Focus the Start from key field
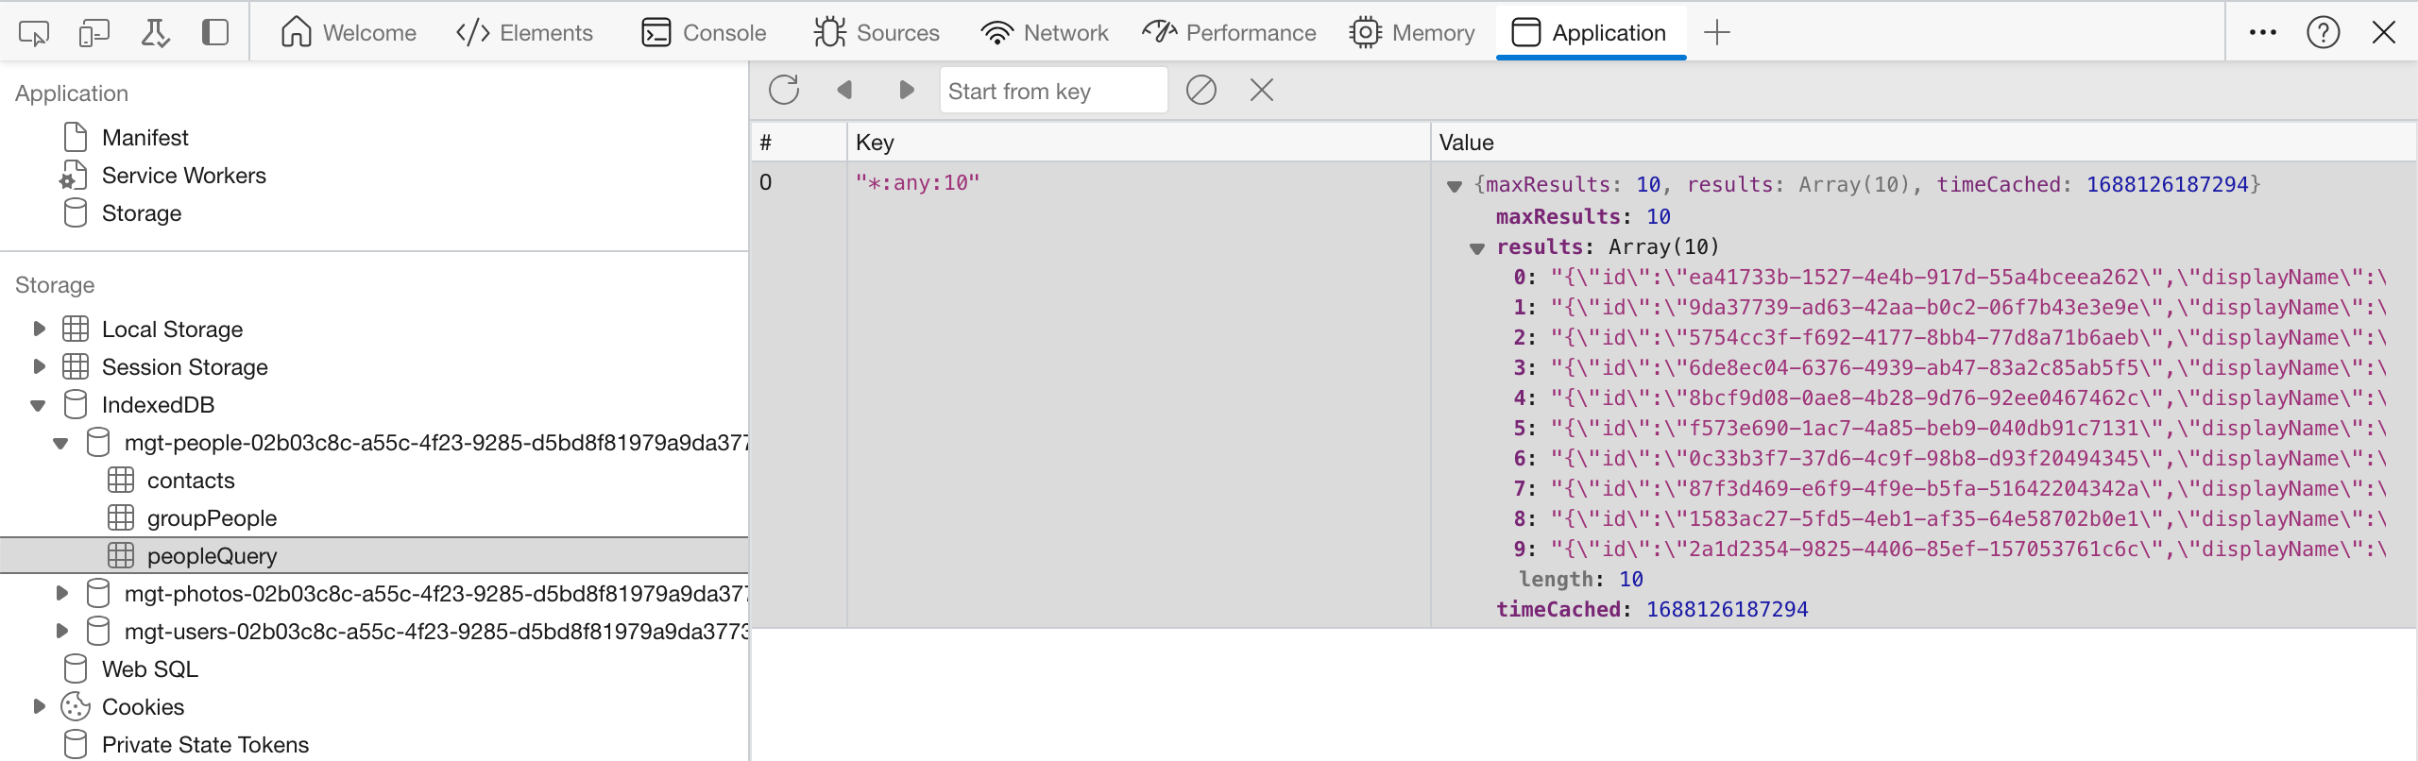 1054,91
